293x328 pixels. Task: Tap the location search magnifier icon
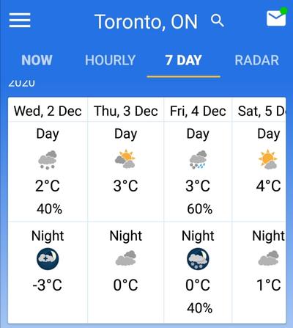[218, 21]
